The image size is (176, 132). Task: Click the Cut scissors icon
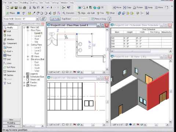[30, 8]
